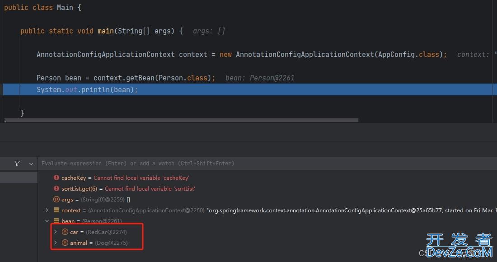
Task: Click the inline hint bean: Person@2261
Action: pyautogui.click(x=260, y=78)
